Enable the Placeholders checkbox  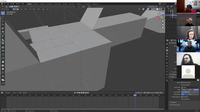click(182, 99)
